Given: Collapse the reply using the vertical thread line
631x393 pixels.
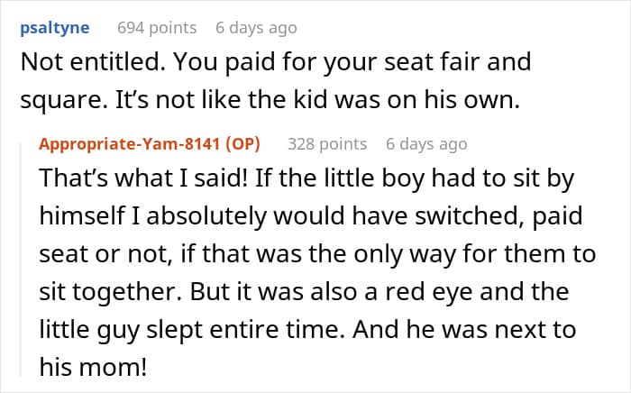Looking at the screenshot, I should (x=21, y=260).
